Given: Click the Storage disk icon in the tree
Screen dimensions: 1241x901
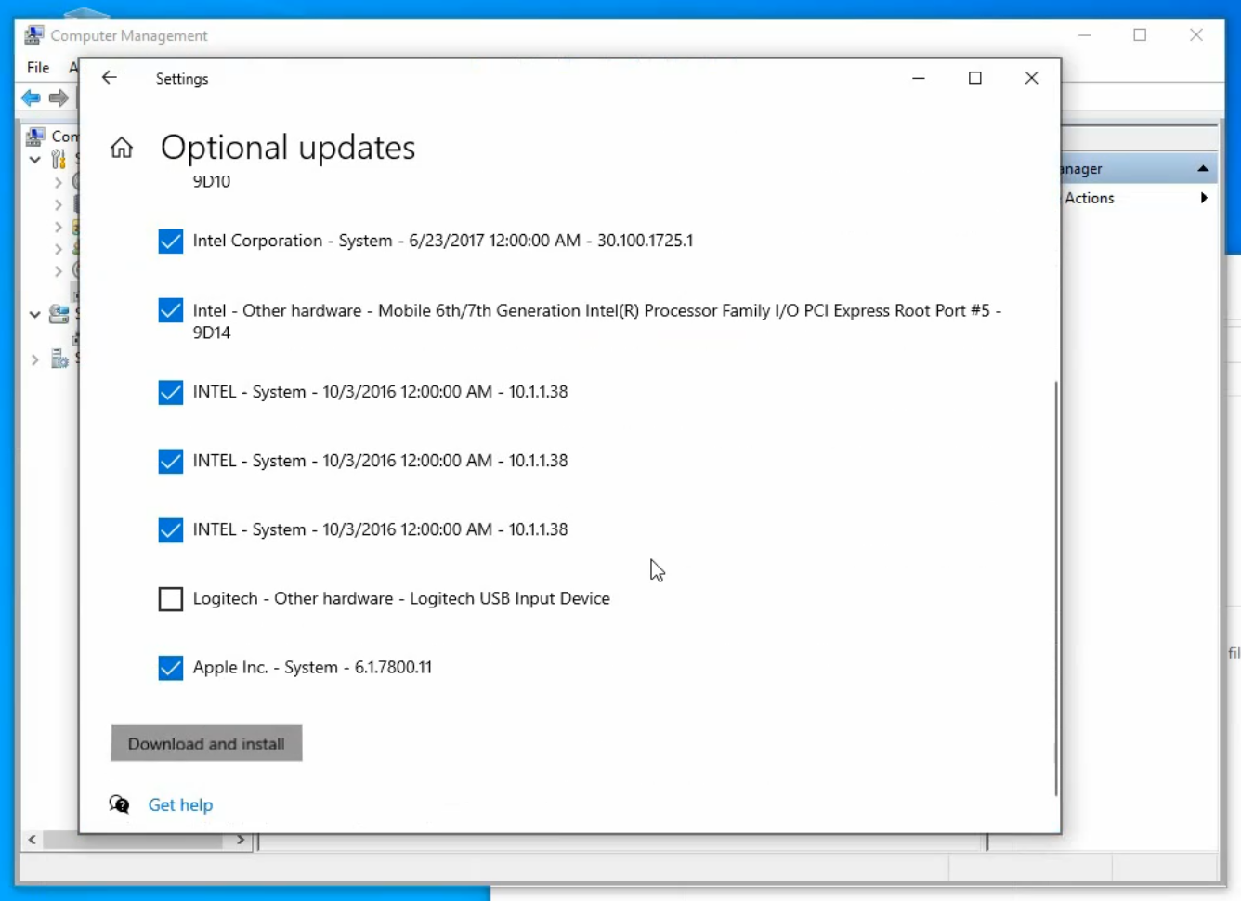Looking at the screenshot, I should (x=59, y=314).
